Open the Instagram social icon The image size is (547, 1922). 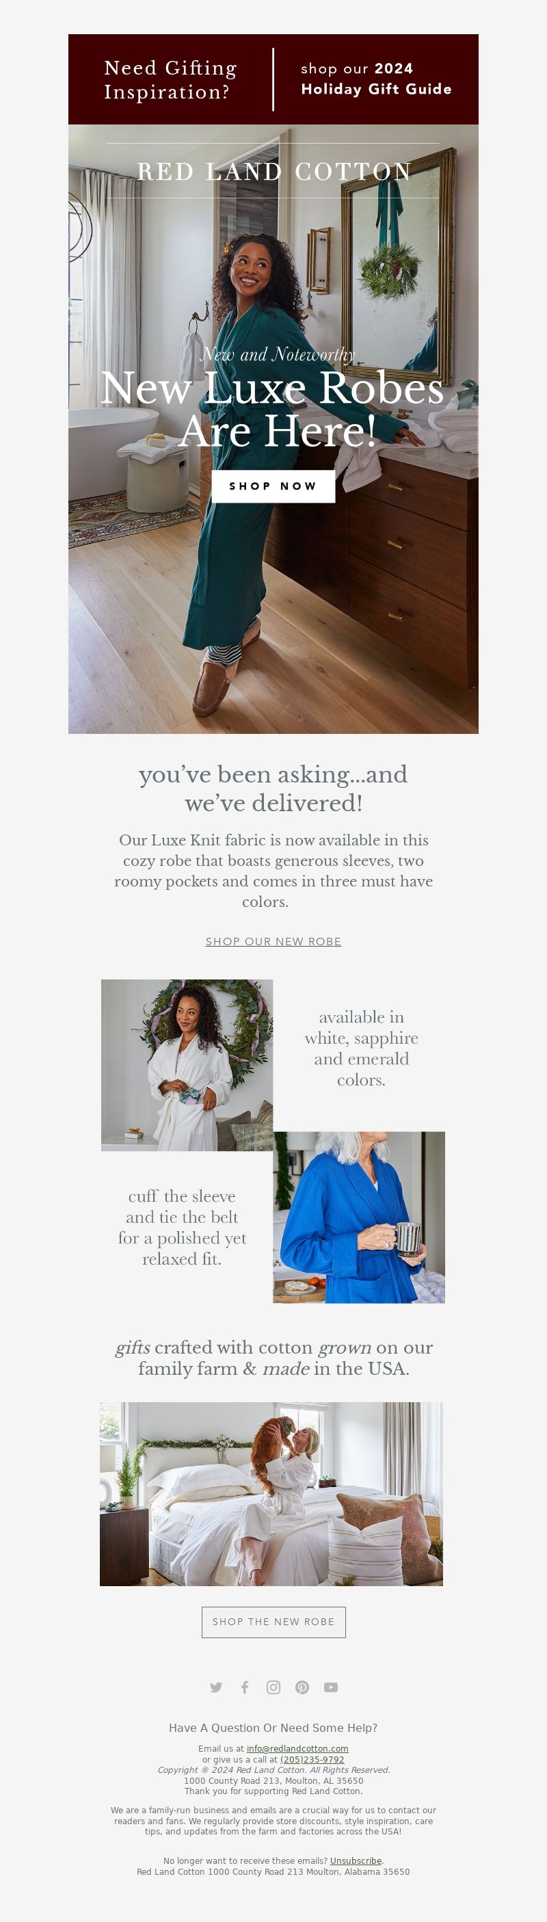pos(274,1687)
